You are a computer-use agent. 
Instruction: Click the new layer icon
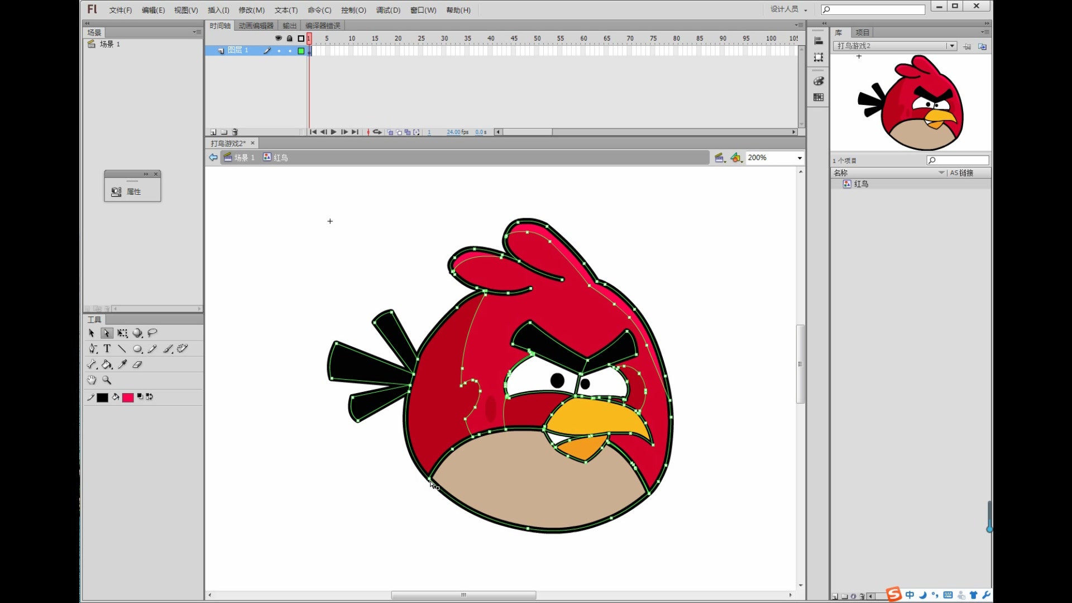[213, 132]
